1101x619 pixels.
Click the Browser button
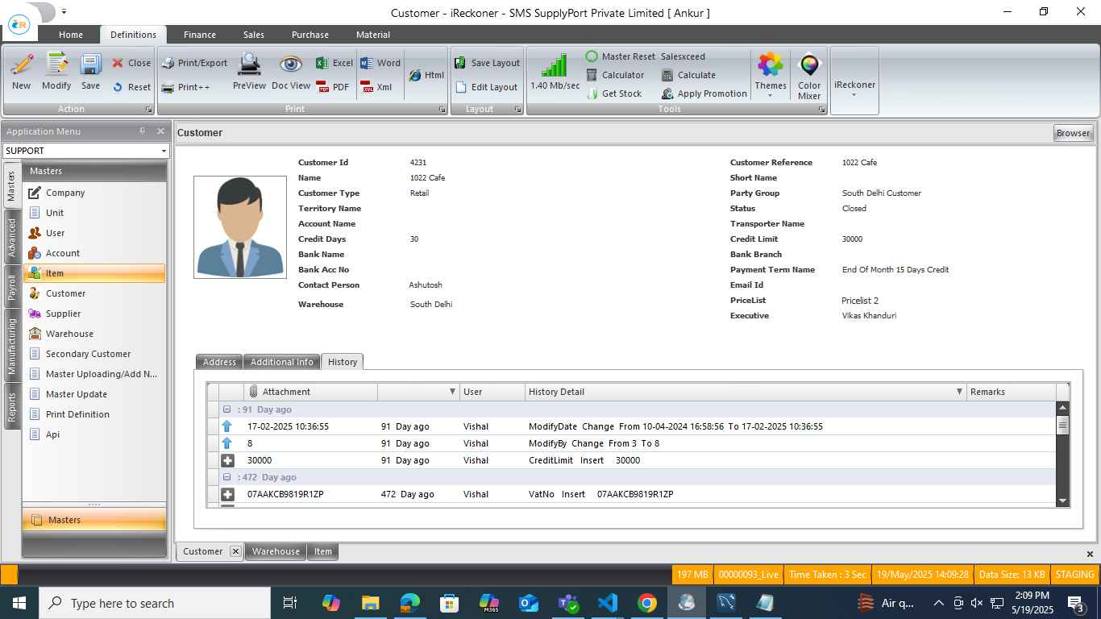[1073, 133]
